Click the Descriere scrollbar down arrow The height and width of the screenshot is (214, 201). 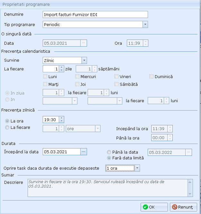click(190, 194)
